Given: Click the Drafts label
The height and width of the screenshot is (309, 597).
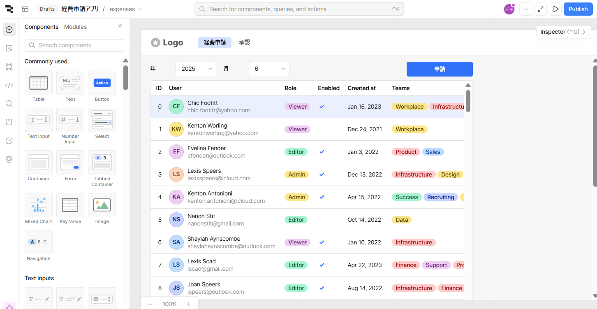Looking at the screenshot, I should click(47, 9).
